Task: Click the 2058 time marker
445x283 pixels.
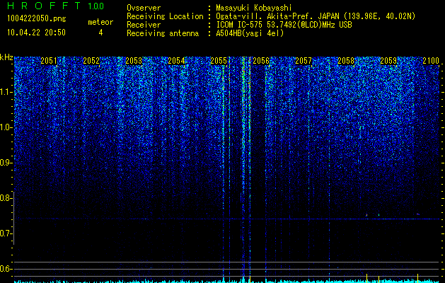Action: (346, 61)
